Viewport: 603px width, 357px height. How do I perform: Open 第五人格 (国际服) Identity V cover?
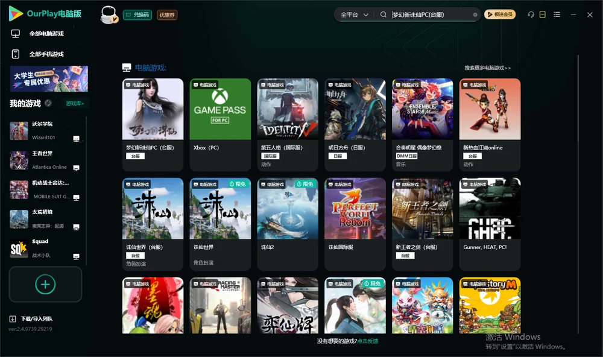click(x=288, y=109)
